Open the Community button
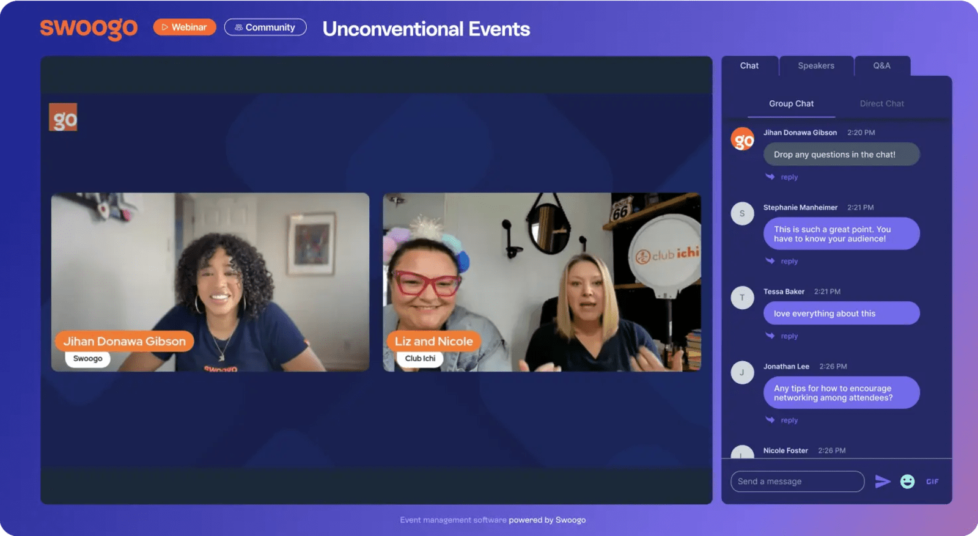 (x=265, y=28)
